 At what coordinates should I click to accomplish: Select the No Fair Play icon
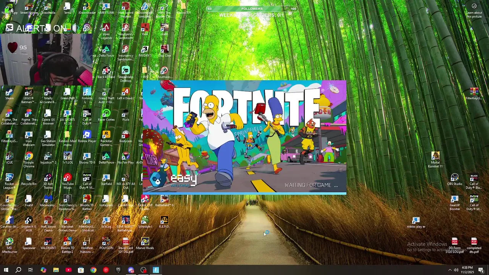(126, 159)
